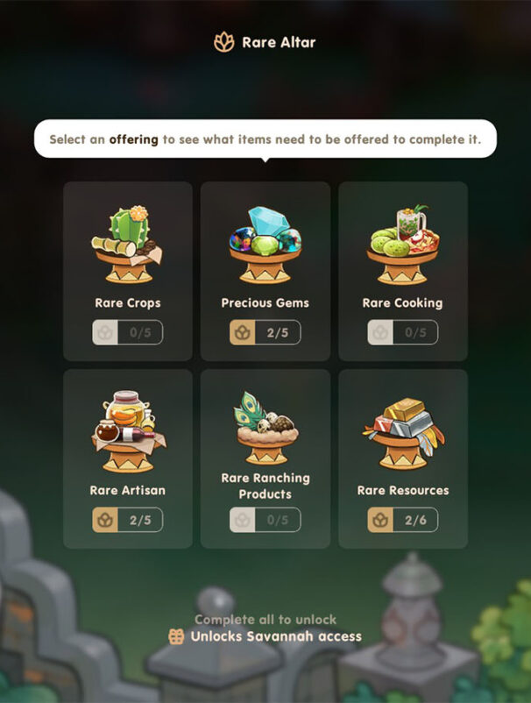Screen dimensions: 531x703
Task: Click the offering instructions speech bubble
Action: pyautogui.click(x=265, y=139)
